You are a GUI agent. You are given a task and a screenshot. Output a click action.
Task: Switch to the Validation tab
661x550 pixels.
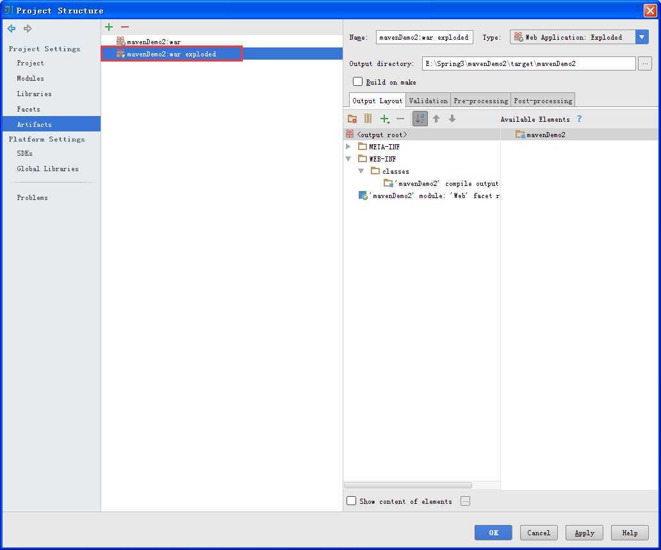[x=428, y=101]
